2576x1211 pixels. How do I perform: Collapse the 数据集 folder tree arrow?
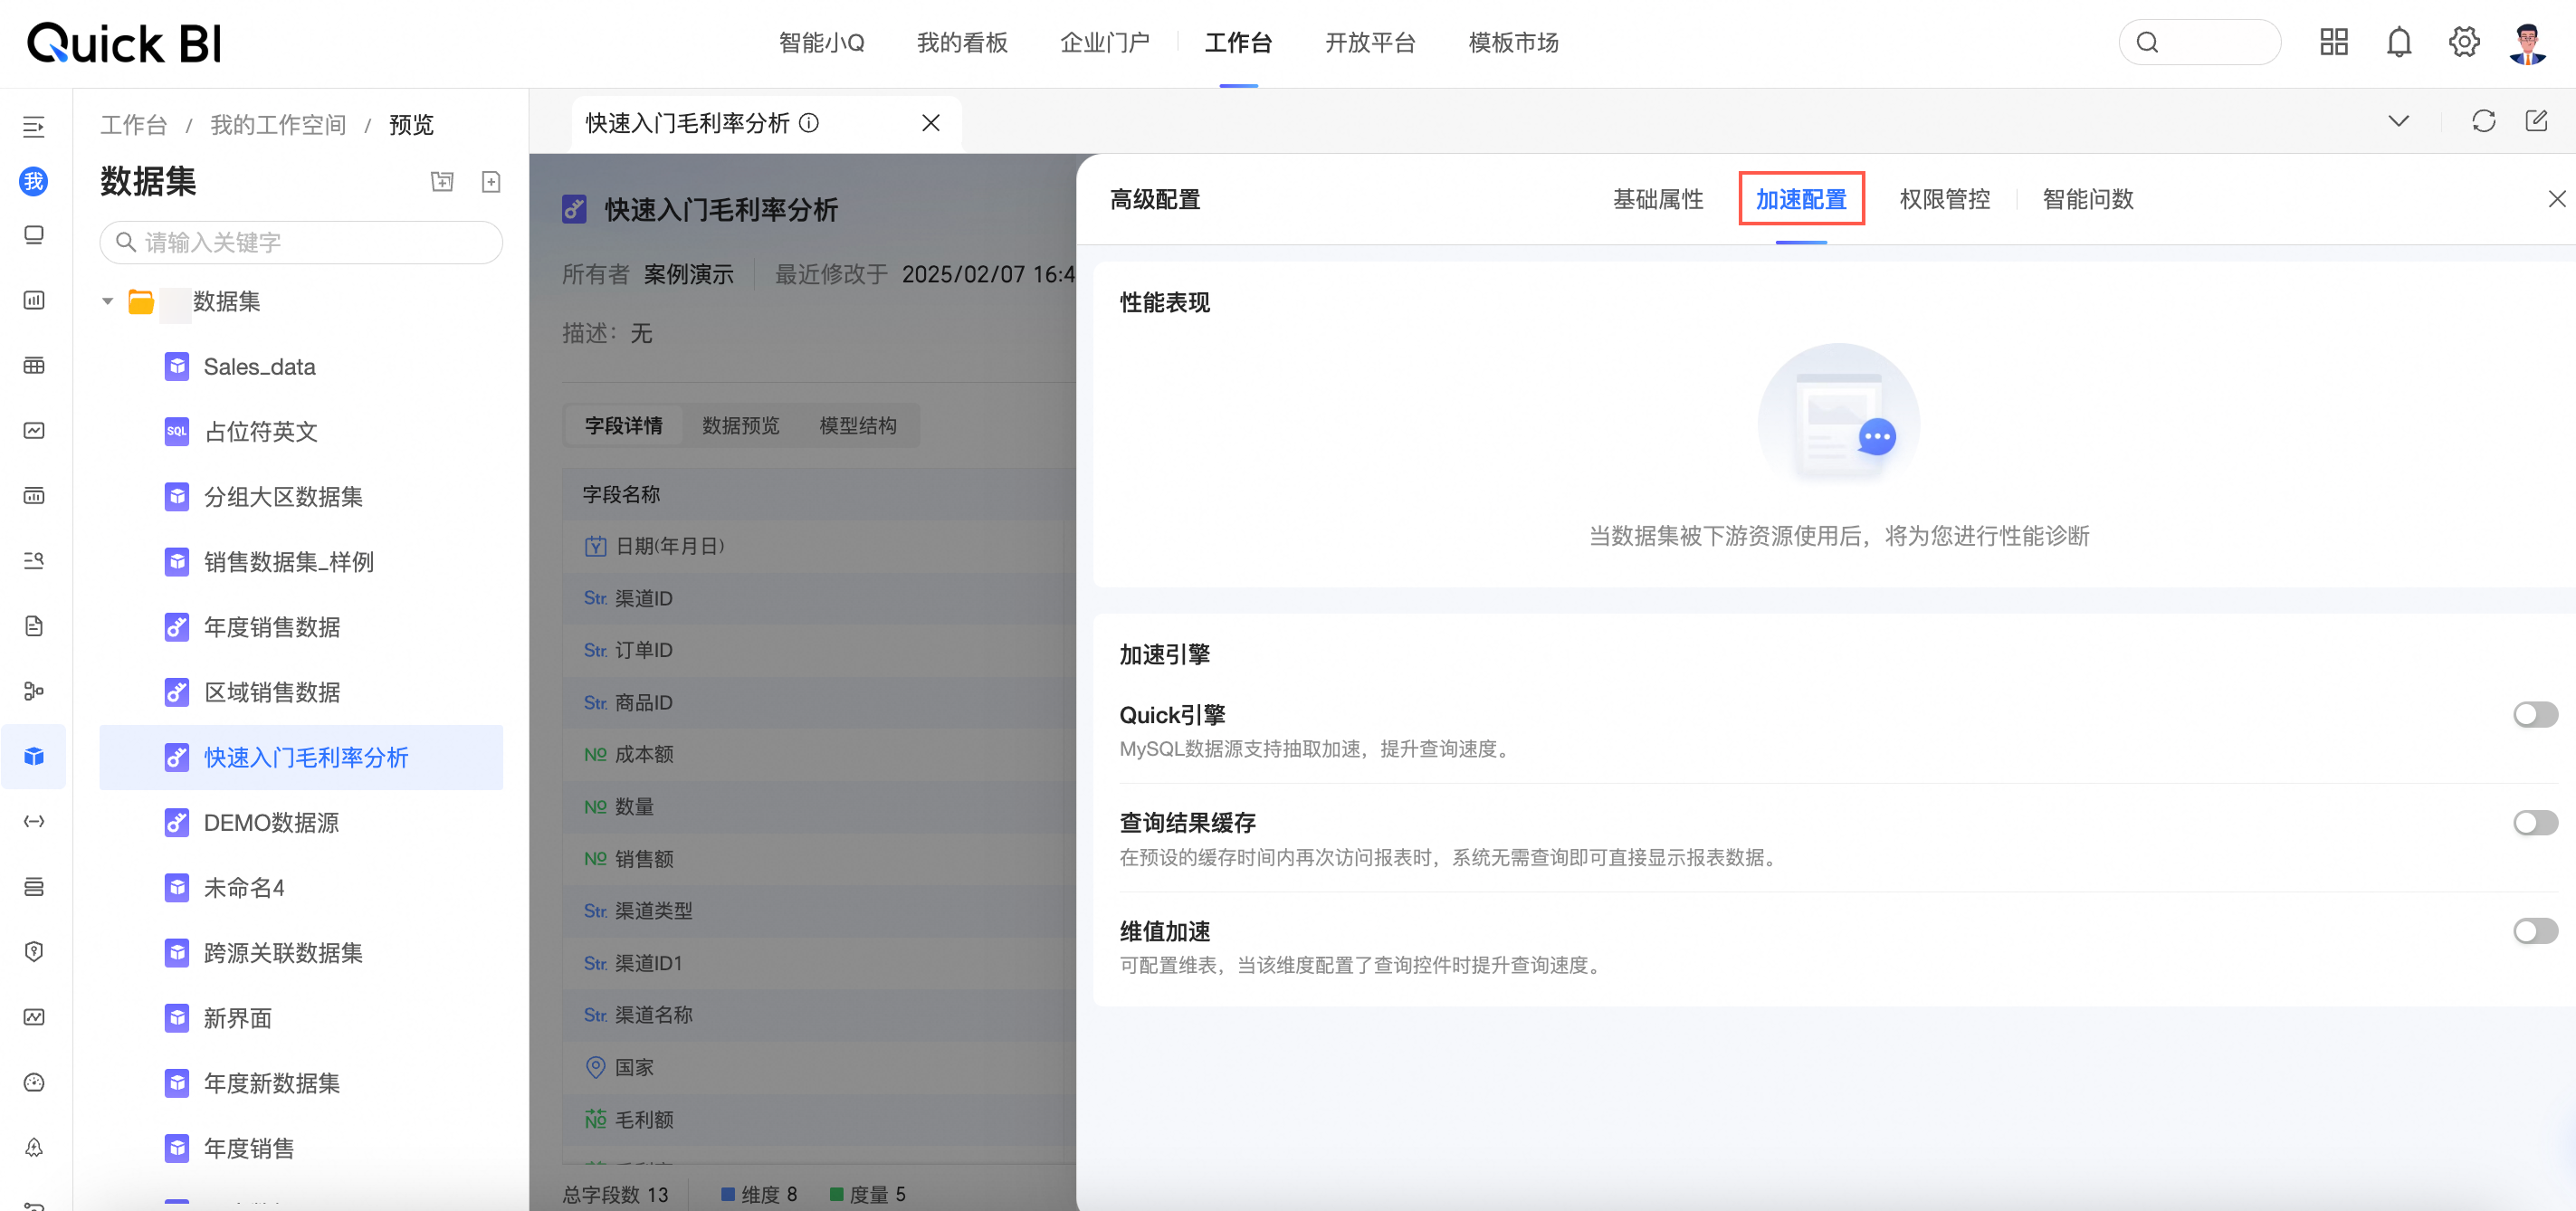[x=108, y=301]
